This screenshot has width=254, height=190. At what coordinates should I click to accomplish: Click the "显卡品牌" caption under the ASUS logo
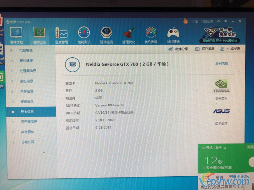click(221, 123)
